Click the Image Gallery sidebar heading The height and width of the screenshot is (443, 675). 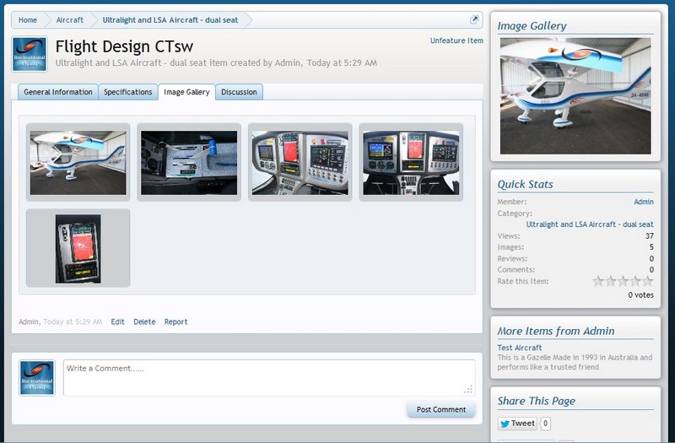[x=532, y=26]
